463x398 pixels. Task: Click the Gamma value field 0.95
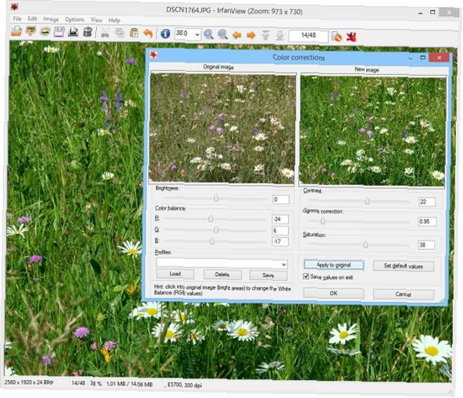(427, 221)
